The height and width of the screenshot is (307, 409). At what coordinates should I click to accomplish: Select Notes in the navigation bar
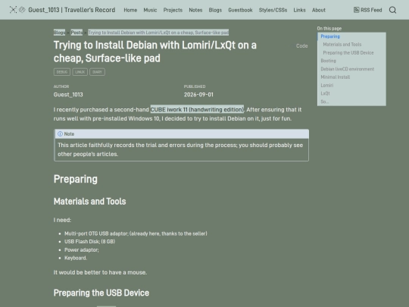tap(195, 10)
